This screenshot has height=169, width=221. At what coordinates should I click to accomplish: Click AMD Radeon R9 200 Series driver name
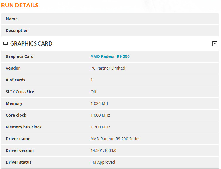[x=115, y=139]
